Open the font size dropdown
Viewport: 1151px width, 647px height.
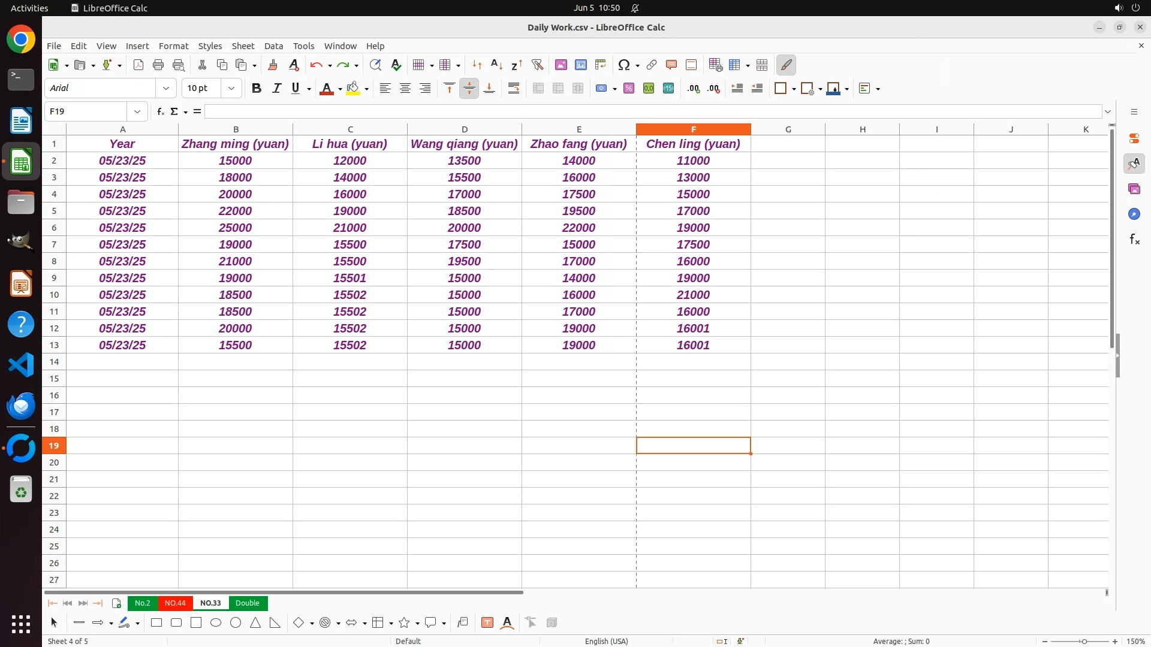[231, 89]
